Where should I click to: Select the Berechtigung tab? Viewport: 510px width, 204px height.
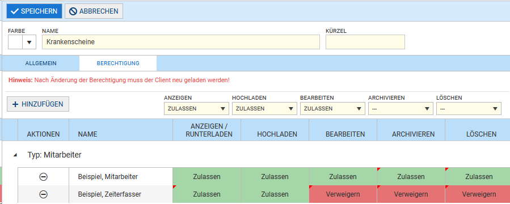[118, 63]
